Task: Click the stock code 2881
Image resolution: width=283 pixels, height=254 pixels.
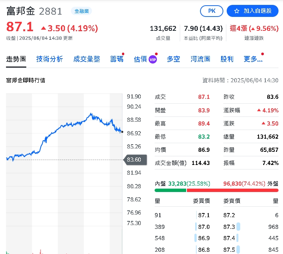Action: pyautogui.click(x=50, y=11)
